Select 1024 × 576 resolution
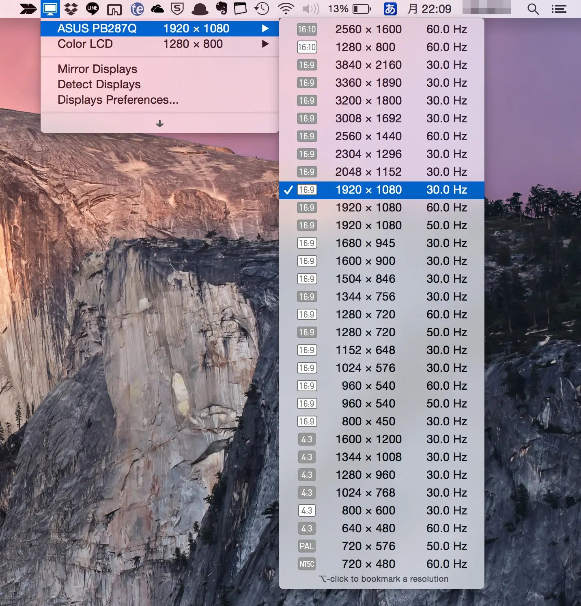The width and height of the screenshot is (581, 606). tap(382, 368)
